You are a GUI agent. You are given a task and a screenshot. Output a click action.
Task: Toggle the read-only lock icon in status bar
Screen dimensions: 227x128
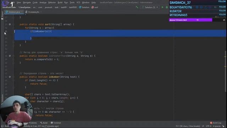point(223,126)
